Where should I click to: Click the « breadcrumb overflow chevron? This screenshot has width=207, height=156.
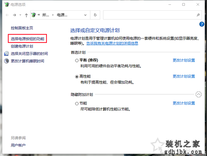(39, 15)
